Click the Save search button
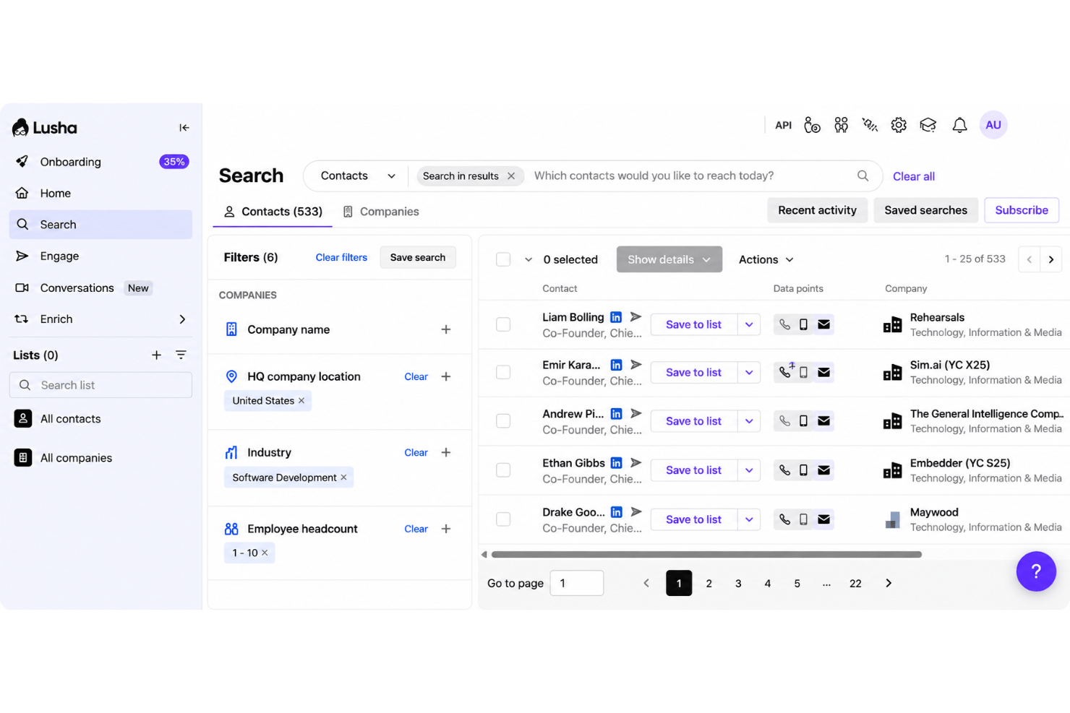1070x713 pixels. [x=418, y=257]
